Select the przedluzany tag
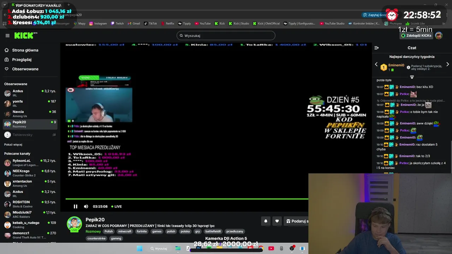Image resolution: width=452 pixels, height=254 pixels. pyautogui.click(x=235, y=231)
